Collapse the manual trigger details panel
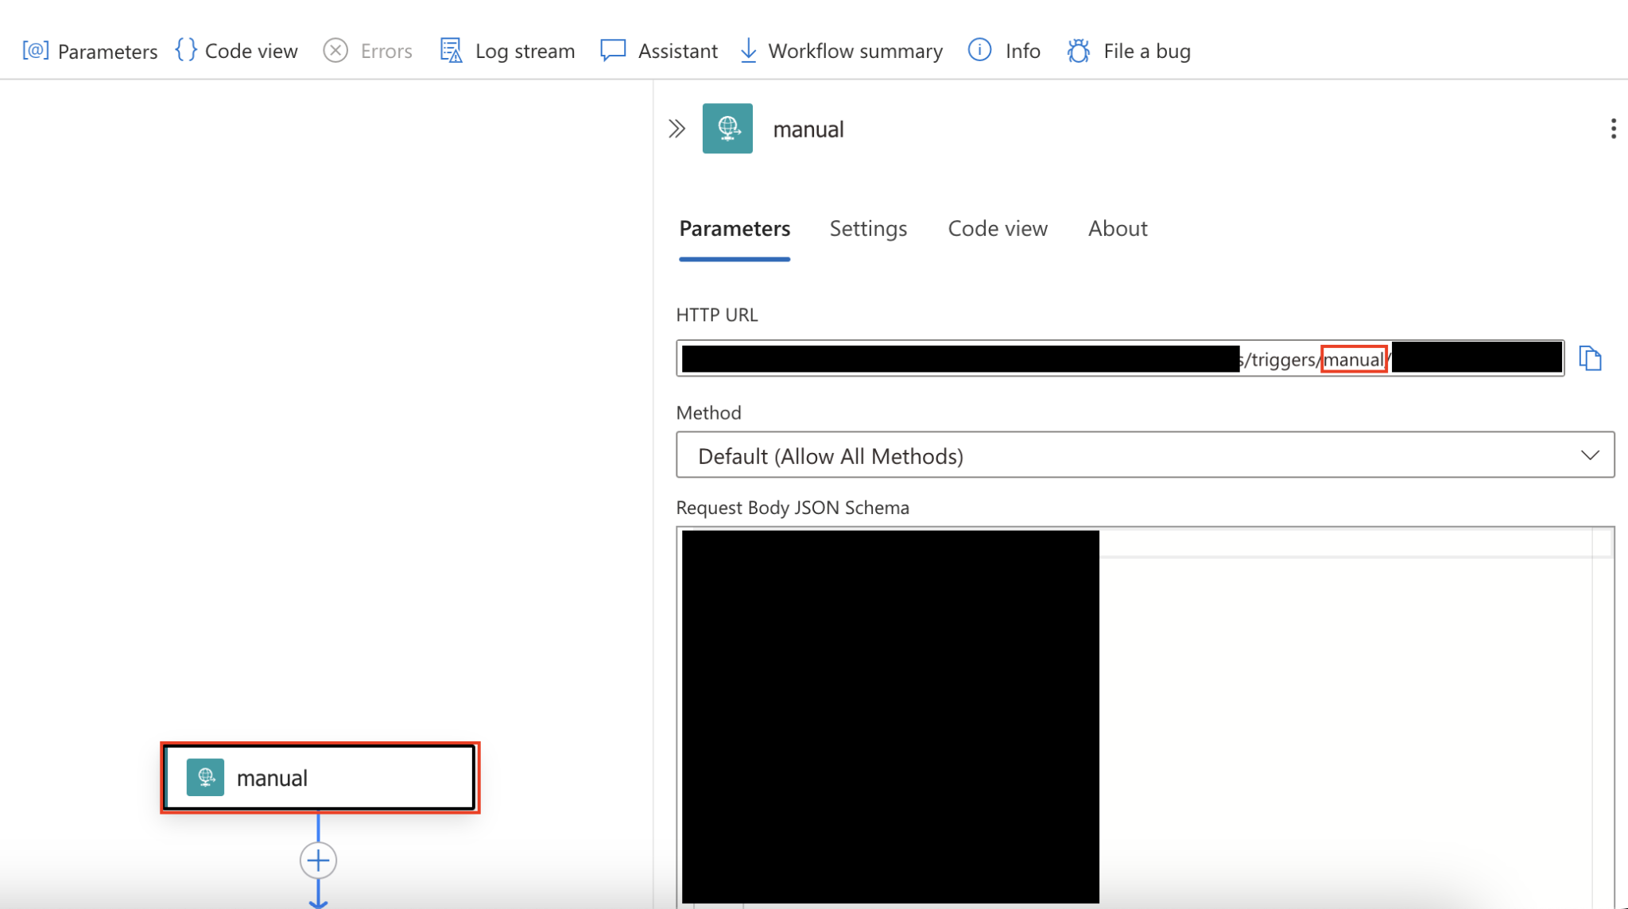 pos(676,127)
